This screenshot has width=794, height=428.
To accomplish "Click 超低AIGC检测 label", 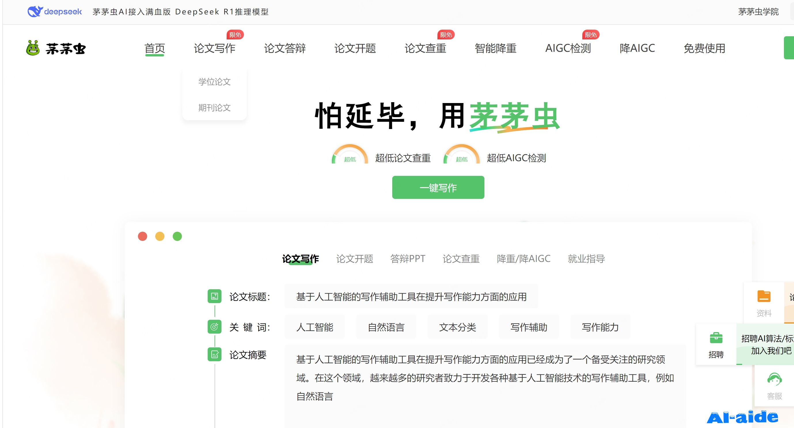I will (516, 158).
